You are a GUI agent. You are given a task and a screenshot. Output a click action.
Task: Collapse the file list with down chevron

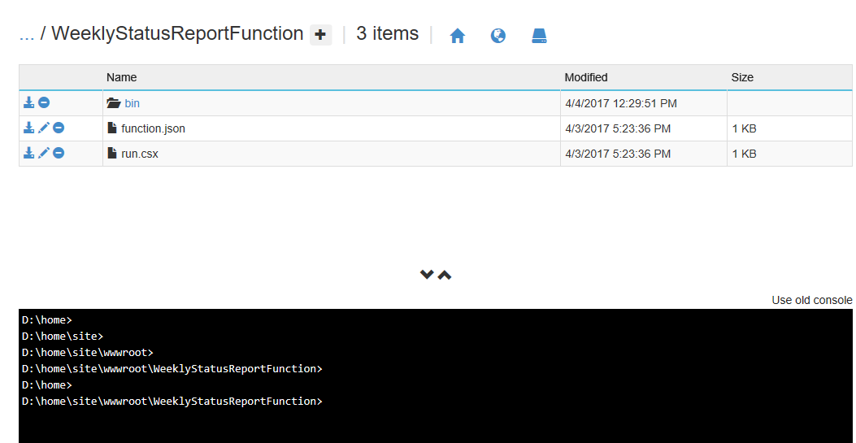pyautogui.click(x=427, y=275)
